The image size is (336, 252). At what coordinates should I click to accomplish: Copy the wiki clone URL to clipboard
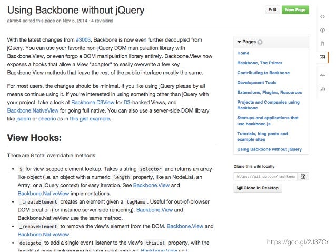pos(303,176)
